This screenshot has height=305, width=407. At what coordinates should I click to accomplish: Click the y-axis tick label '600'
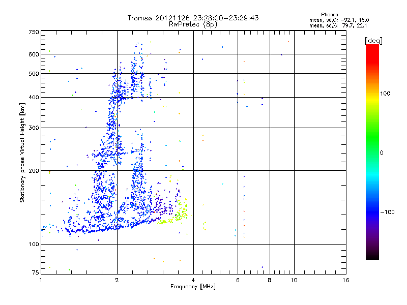point(34,54)
